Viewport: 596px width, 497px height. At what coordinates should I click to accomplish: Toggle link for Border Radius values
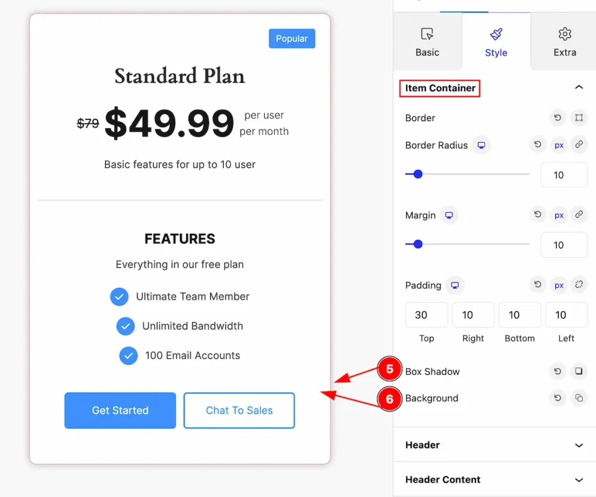pyautogui.click(x=579, y=144)
